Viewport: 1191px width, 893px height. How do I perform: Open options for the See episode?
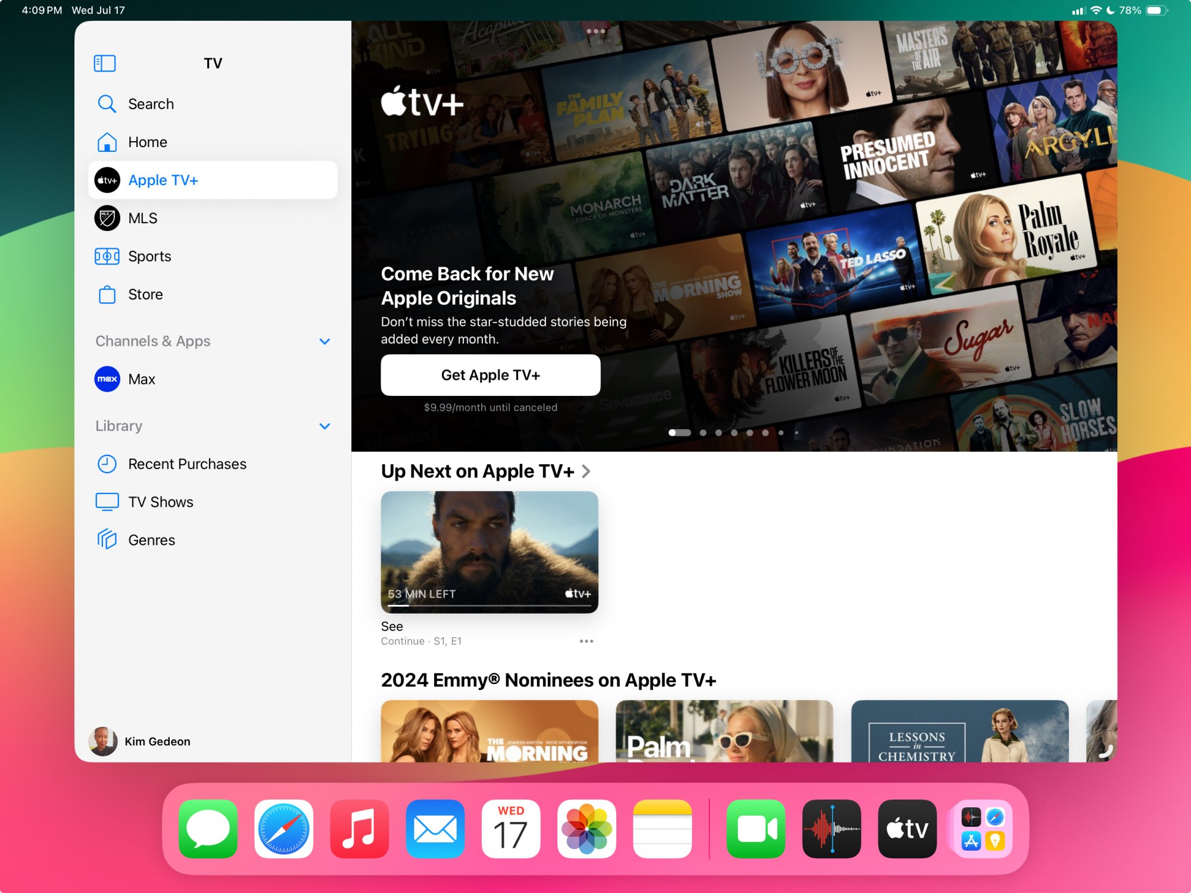click(586, 641)
